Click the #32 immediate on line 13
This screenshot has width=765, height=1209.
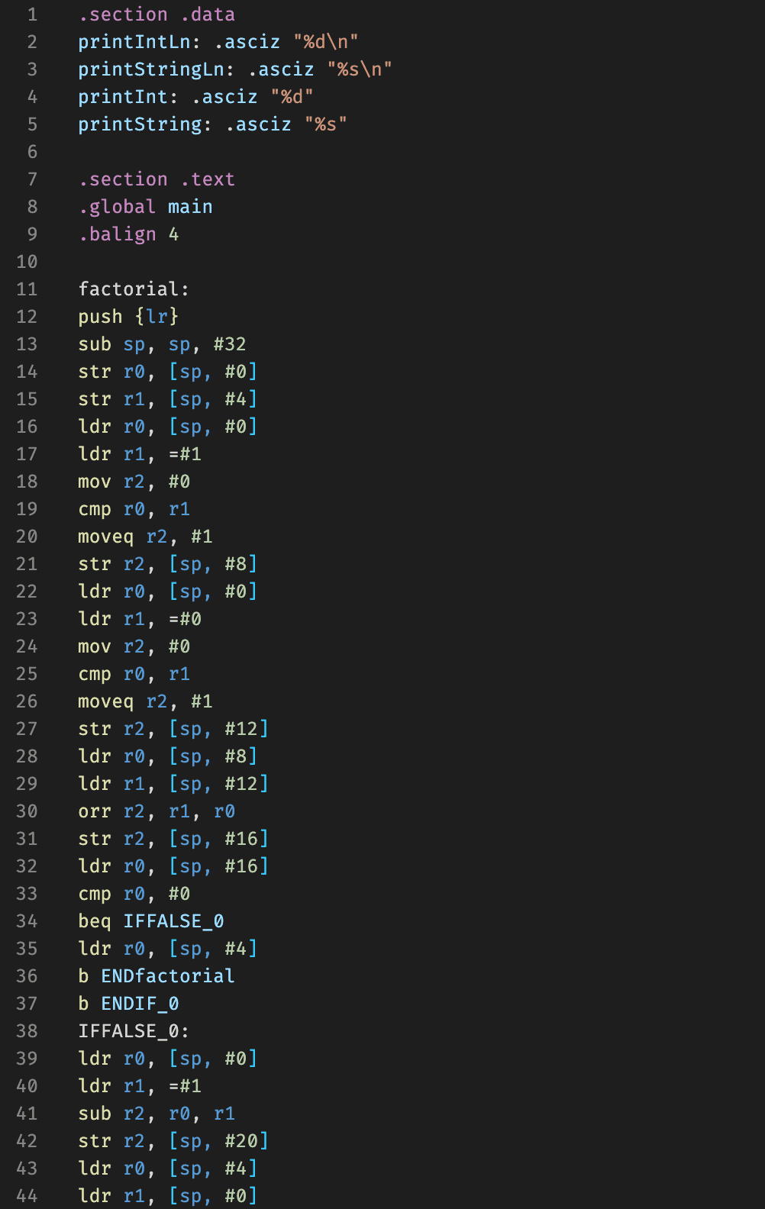pyautogui.click(x=230, y=344)
